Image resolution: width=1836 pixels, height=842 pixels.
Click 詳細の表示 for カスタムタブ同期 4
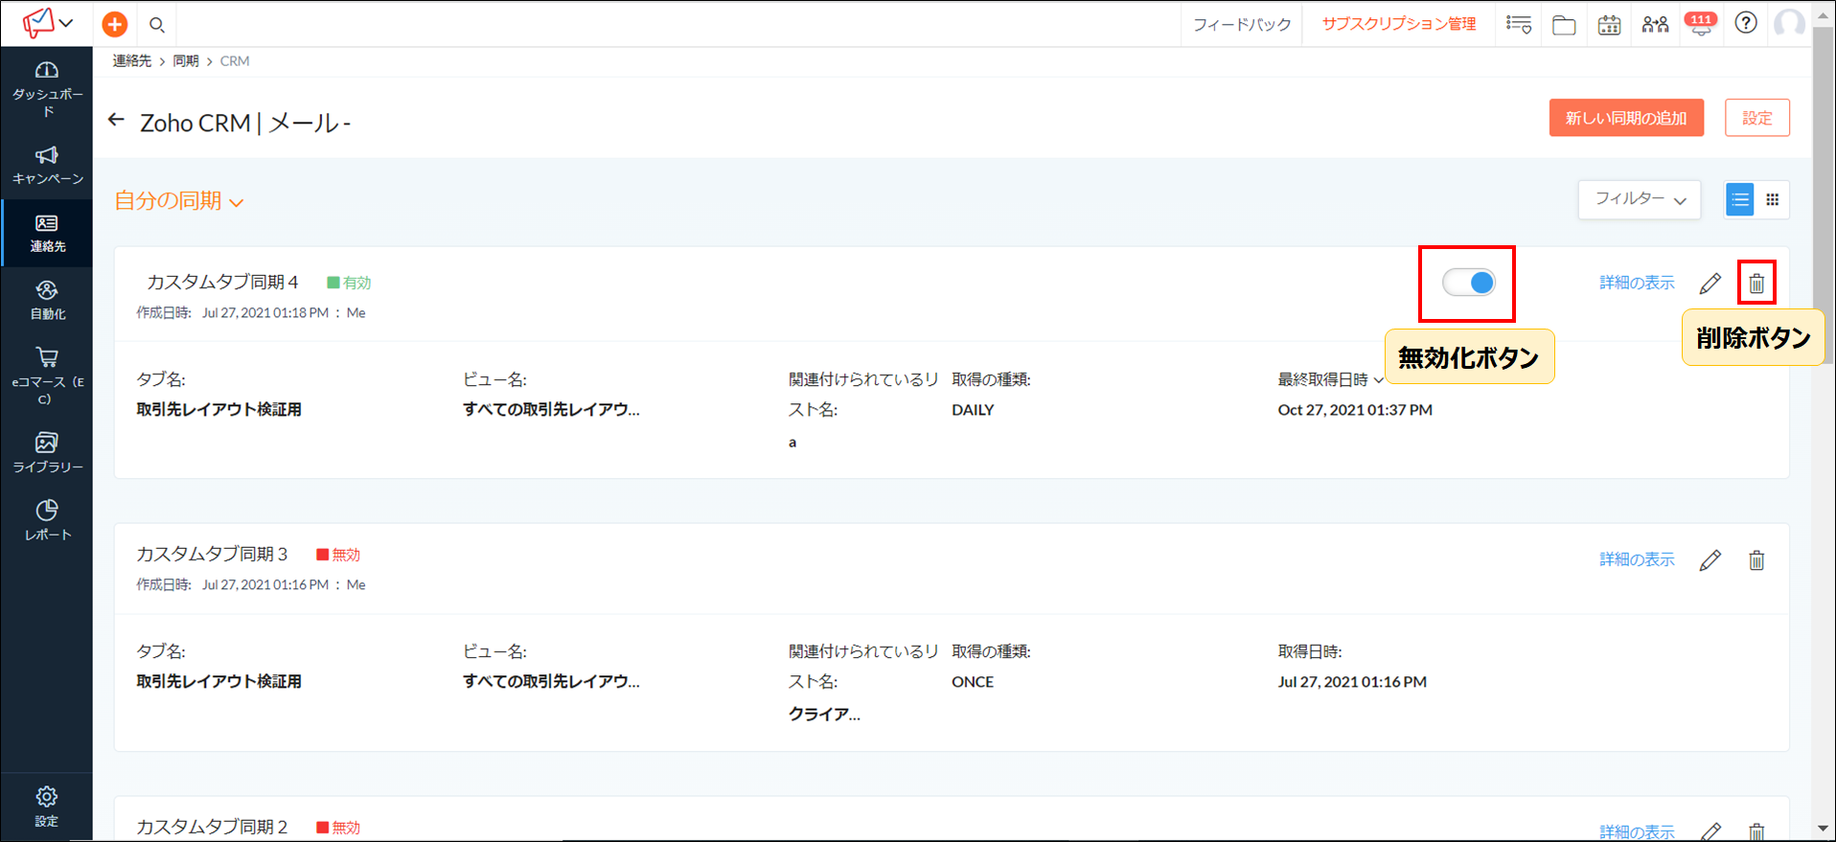pyautogui.click(x=1637, y=283)
